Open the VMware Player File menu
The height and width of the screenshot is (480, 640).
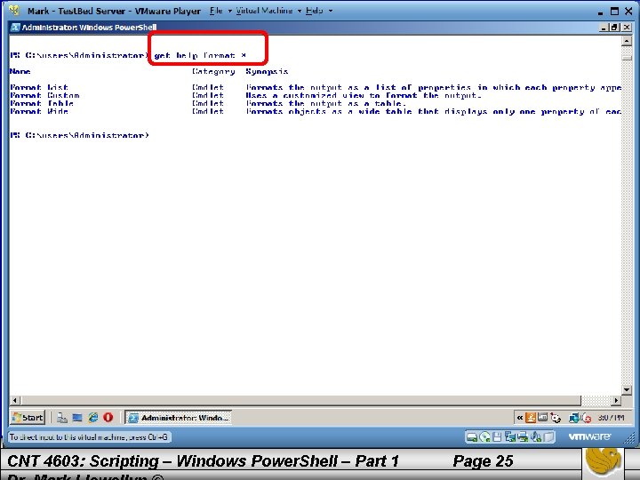[216, 11]
